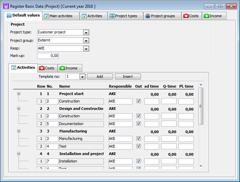Click the red Costs icon in top tab bar
The width and height of the screenshot is (240, 182).
186,16
